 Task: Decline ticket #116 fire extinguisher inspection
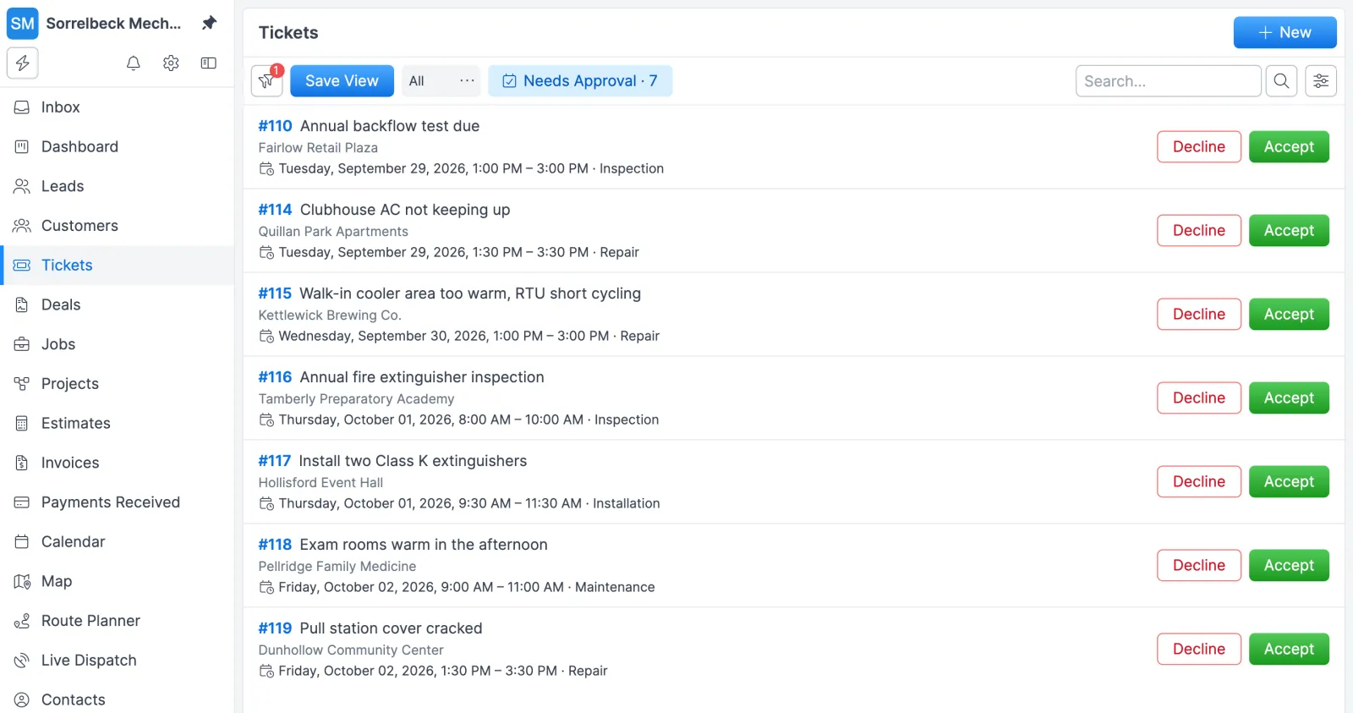(x=1199, y=398)
